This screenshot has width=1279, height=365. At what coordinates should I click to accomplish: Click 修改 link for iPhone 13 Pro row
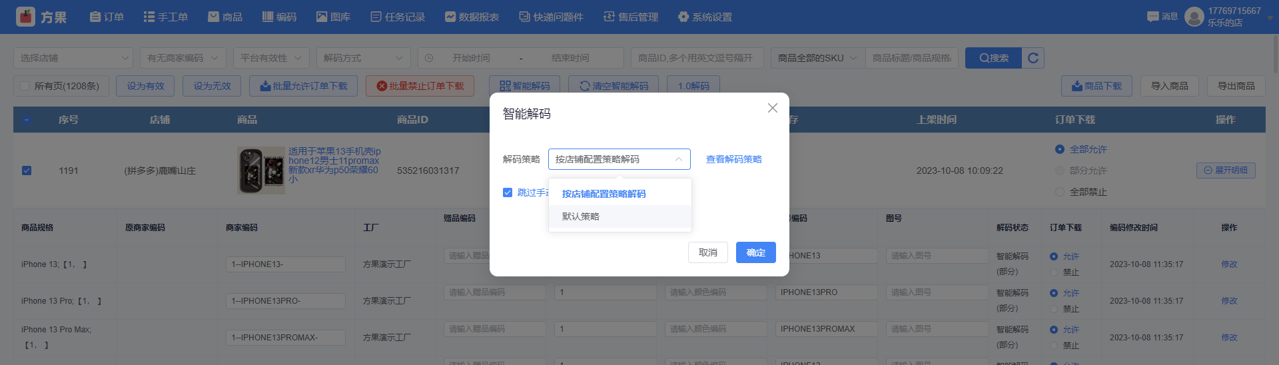1229,301
